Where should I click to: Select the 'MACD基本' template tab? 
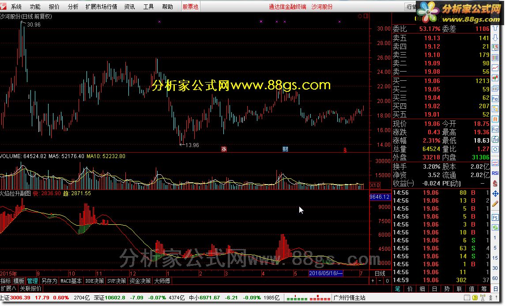(71, 281)
